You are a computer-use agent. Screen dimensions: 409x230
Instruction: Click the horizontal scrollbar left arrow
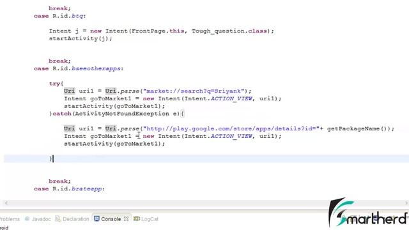6,203
